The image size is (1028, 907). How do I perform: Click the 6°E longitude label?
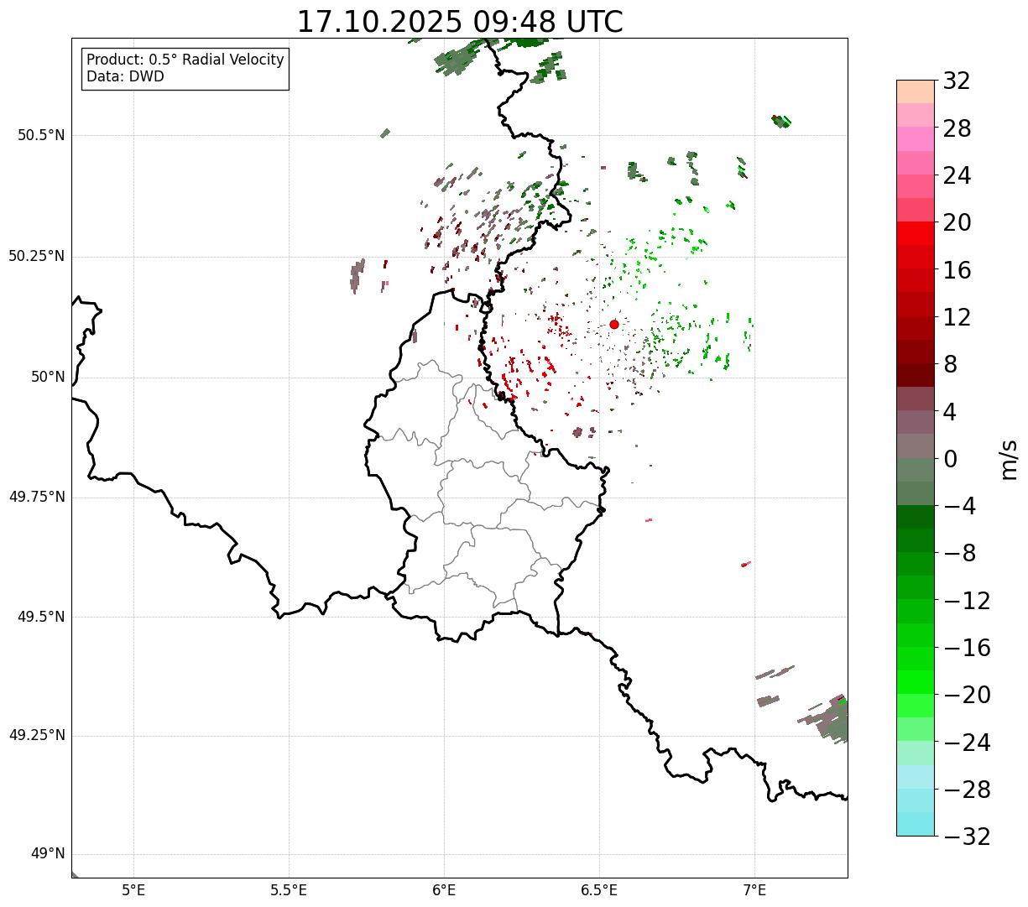[444, 890]
